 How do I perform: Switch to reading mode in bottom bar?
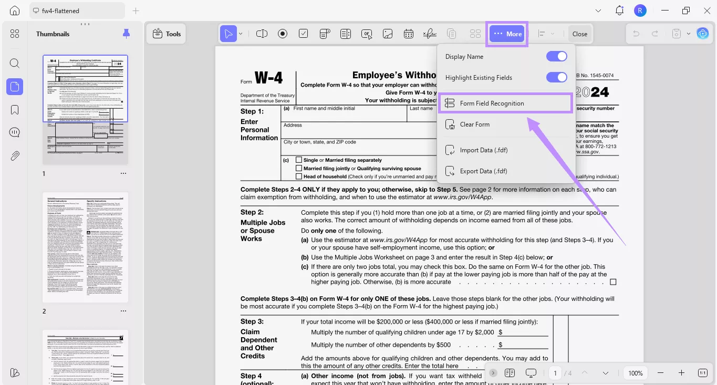coord(510,373)
